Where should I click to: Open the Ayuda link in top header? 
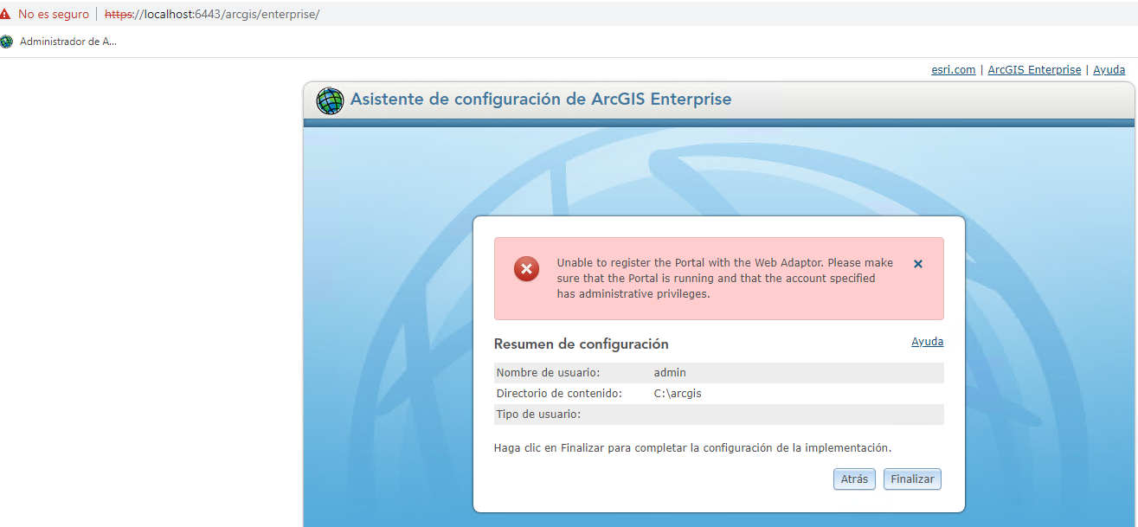click(1109, 69)
